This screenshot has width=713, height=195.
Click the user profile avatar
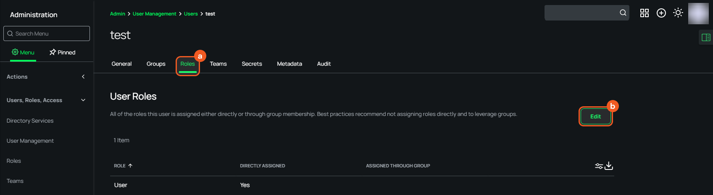[698, 13]
